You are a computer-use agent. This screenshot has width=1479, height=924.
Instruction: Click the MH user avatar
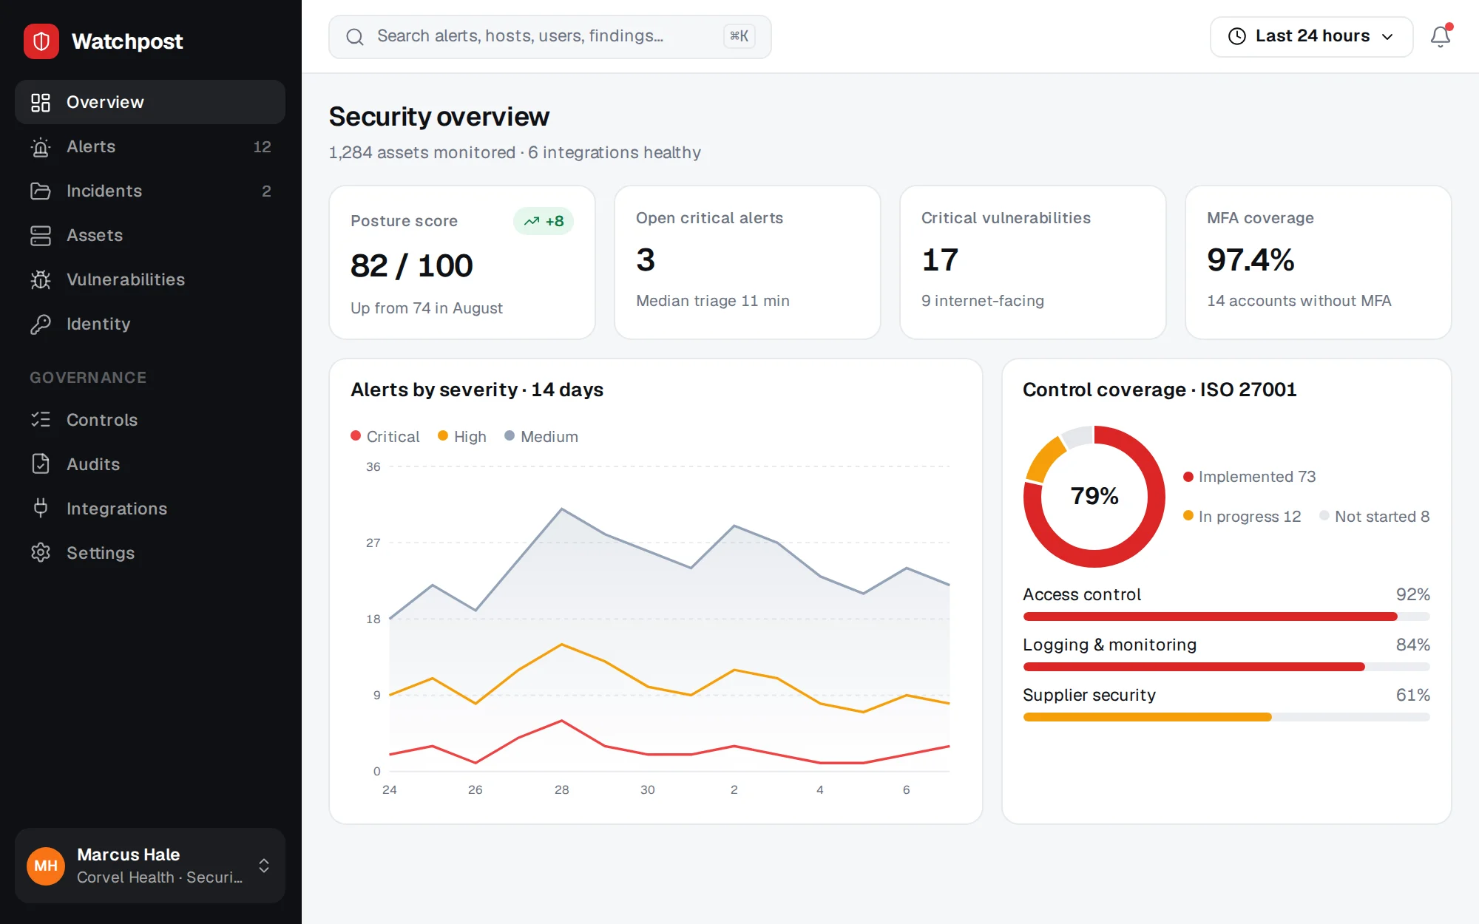(46, 866)
